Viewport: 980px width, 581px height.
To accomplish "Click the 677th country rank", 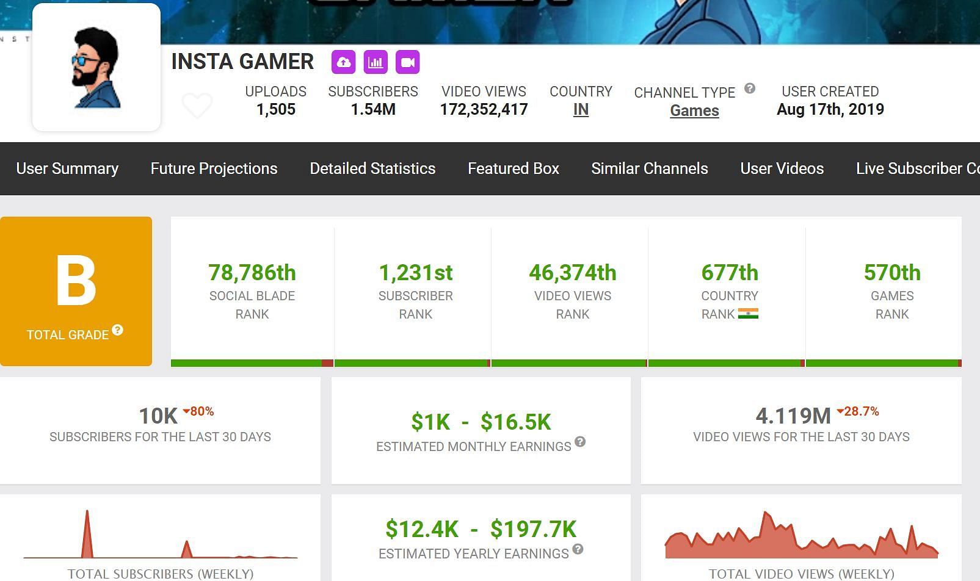I will click(x=730, y=273).
